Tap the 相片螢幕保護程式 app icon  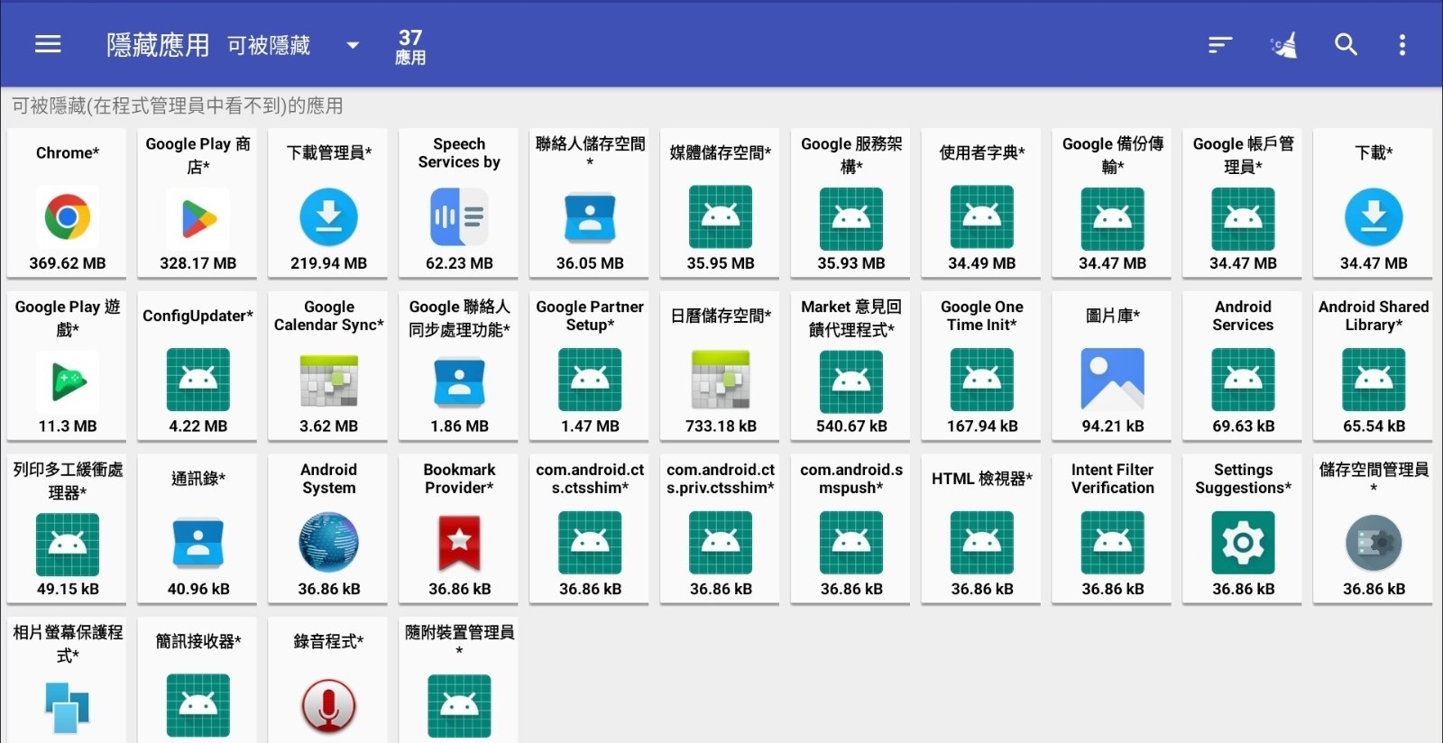click(x=68, y=705)
